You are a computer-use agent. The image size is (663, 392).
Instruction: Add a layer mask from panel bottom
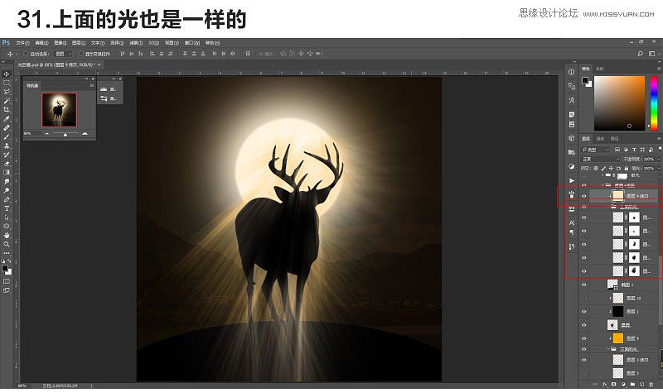click(x=614, y=385)
